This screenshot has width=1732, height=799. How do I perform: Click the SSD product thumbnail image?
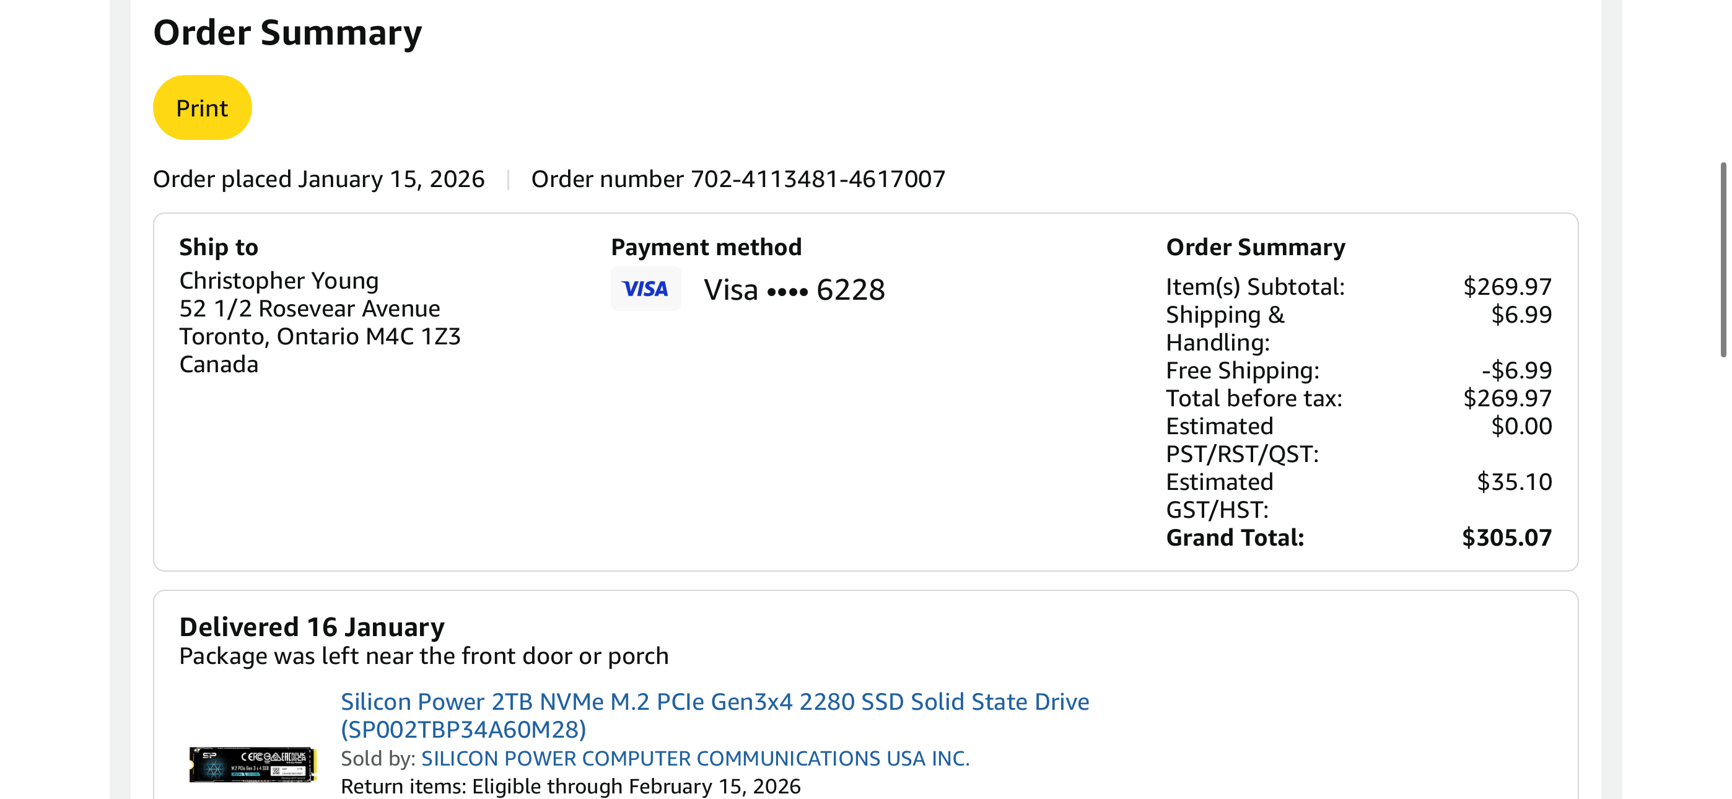252,764
